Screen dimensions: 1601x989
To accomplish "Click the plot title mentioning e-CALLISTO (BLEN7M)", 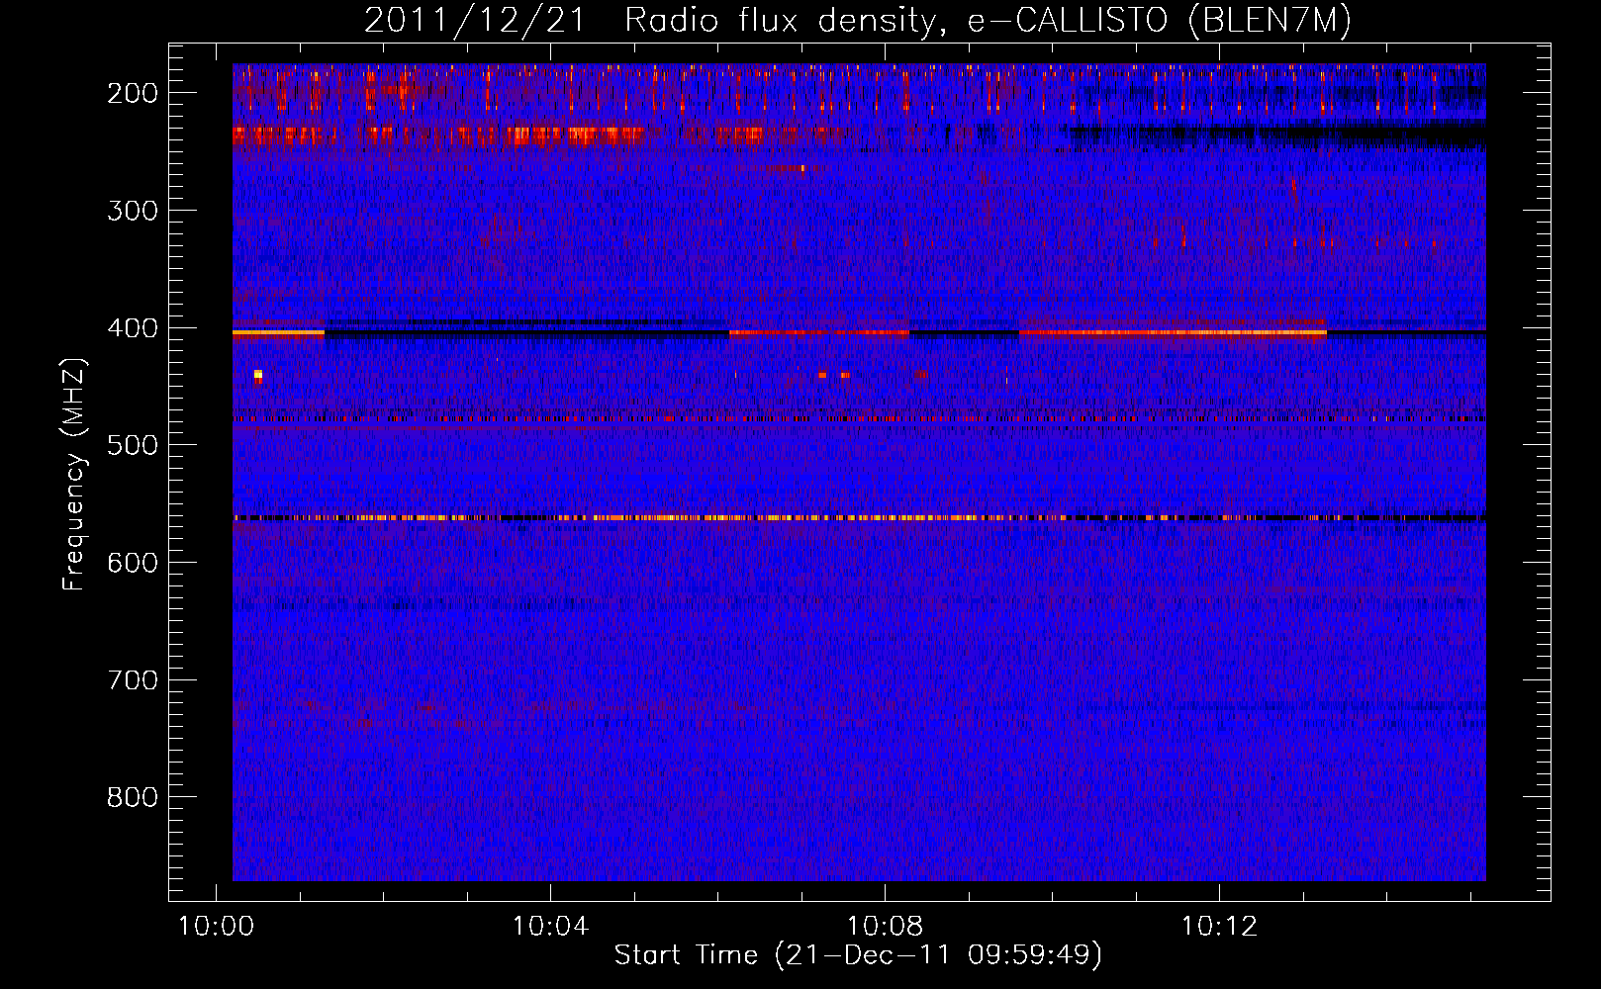I will [x=858, y=20].
